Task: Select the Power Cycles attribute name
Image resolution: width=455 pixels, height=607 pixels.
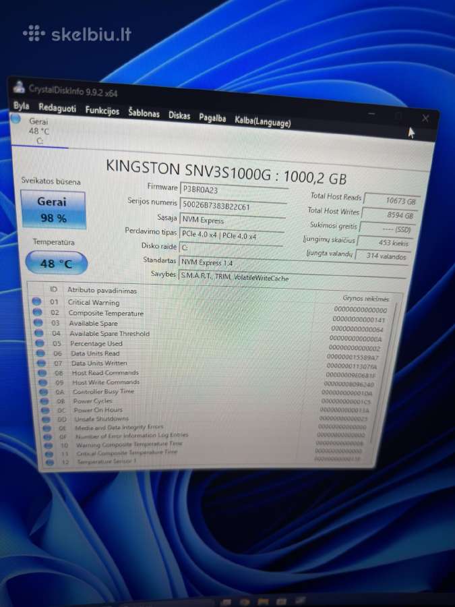Action: point(93,401)
